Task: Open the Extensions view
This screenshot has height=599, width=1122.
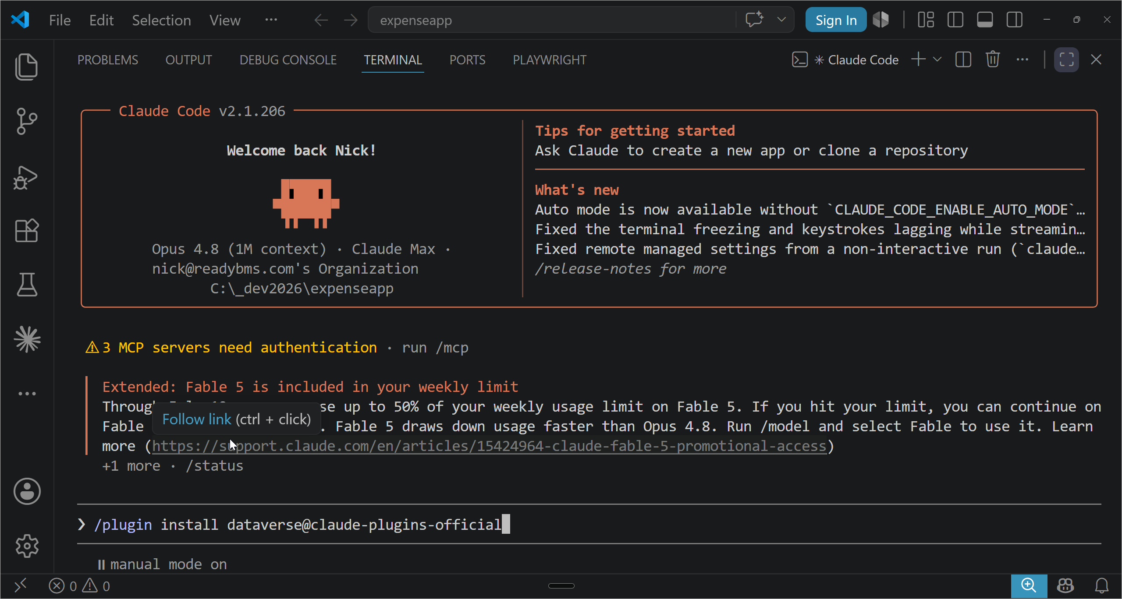Action: pyautogui.click(x=27, y=231)
